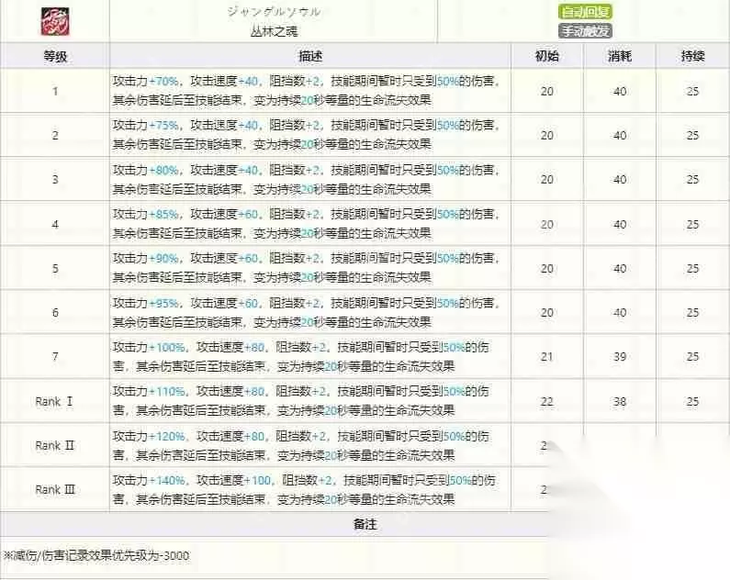
Task: Click initial value 20 in level 1 row
Action: point(547,91)
